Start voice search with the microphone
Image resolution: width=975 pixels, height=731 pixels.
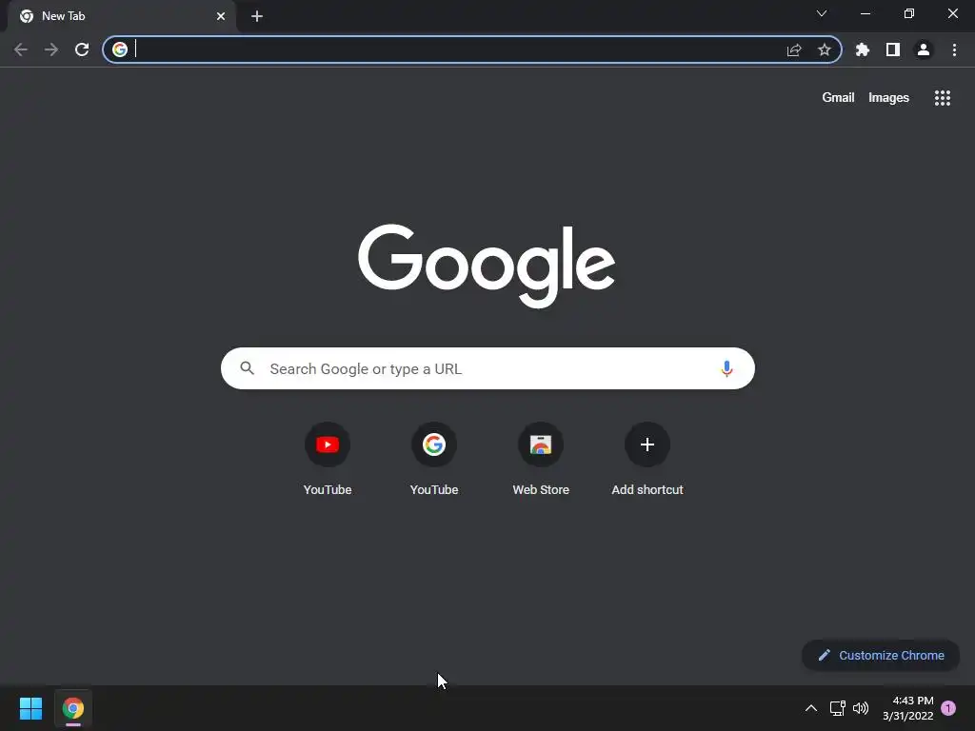(x=726, y=368)
